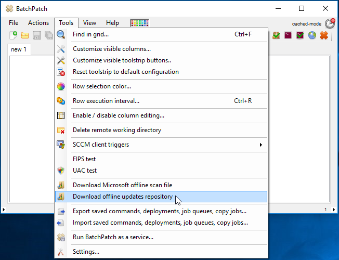Click the cached-mode label
This screenshot has height=260, width=339.
point(307,24)
